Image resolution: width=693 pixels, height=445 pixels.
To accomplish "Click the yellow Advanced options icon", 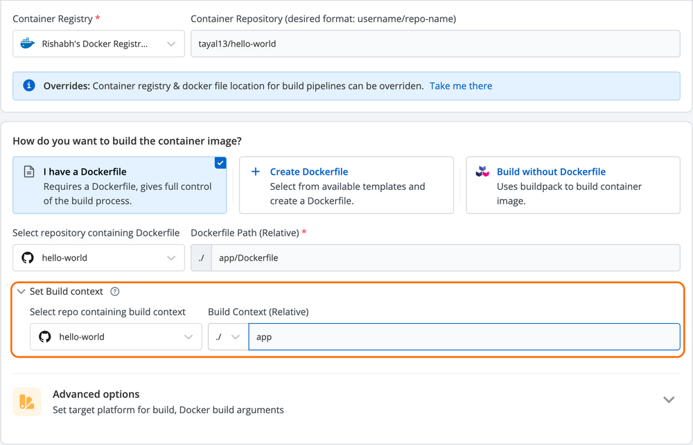I will 28,401.
